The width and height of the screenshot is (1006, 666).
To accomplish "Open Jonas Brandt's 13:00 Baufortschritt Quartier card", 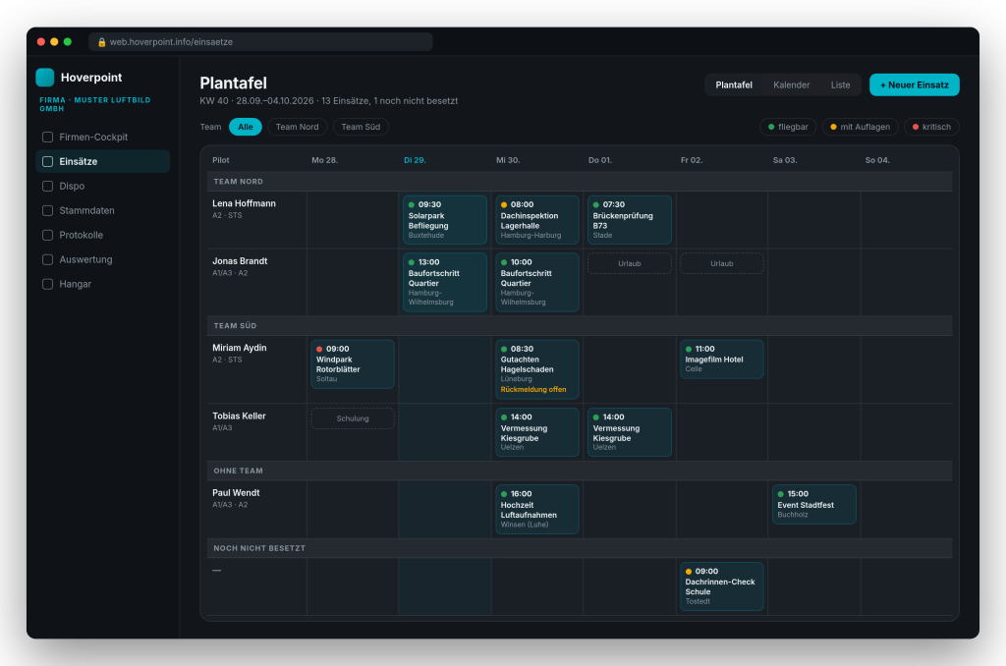I will coord(445,282).
